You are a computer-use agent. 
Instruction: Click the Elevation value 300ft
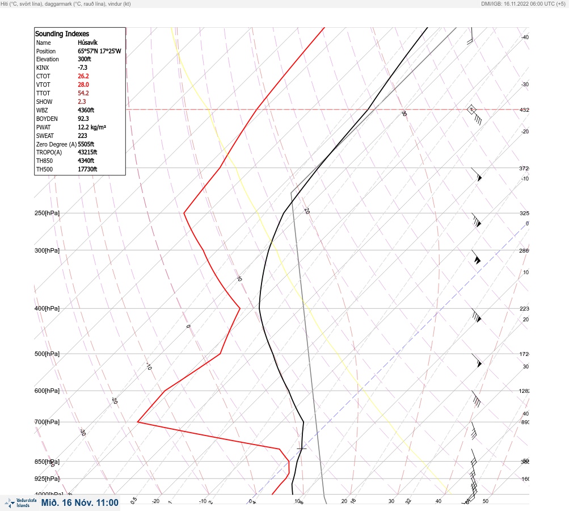point(84,59)
